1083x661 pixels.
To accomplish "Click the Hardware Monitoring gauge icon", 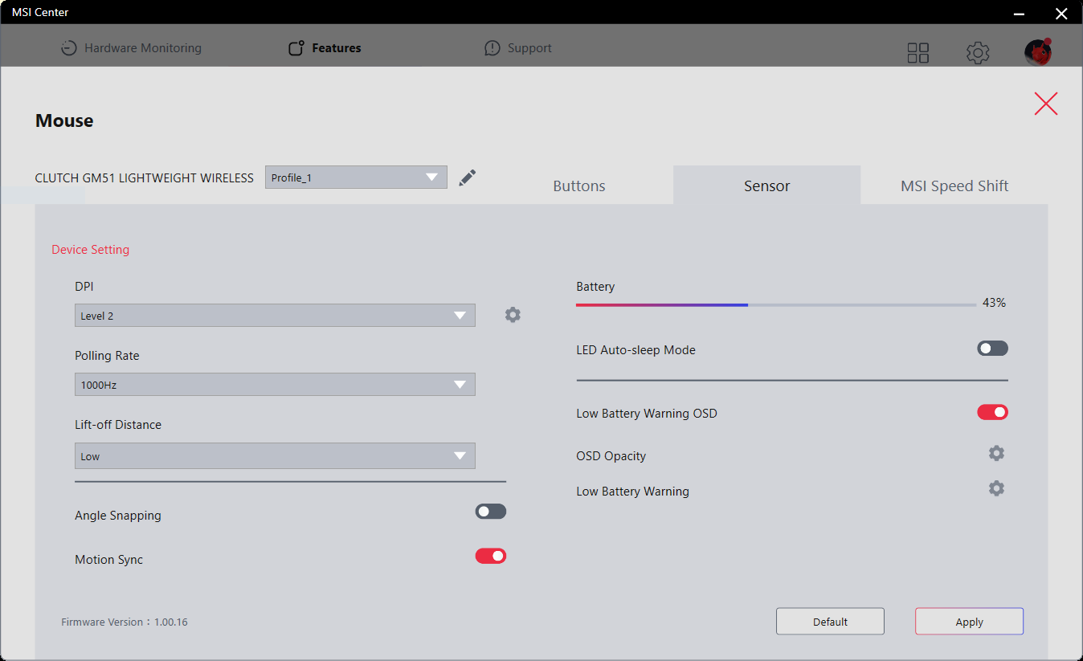I will (69, 48).
